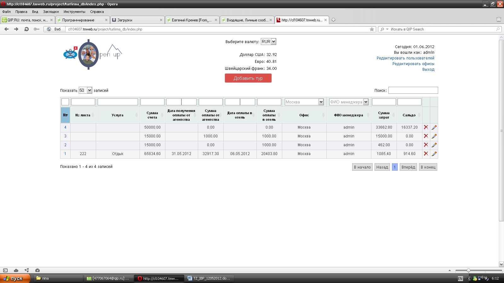Close the Загрузки tab

pos(161,20)
